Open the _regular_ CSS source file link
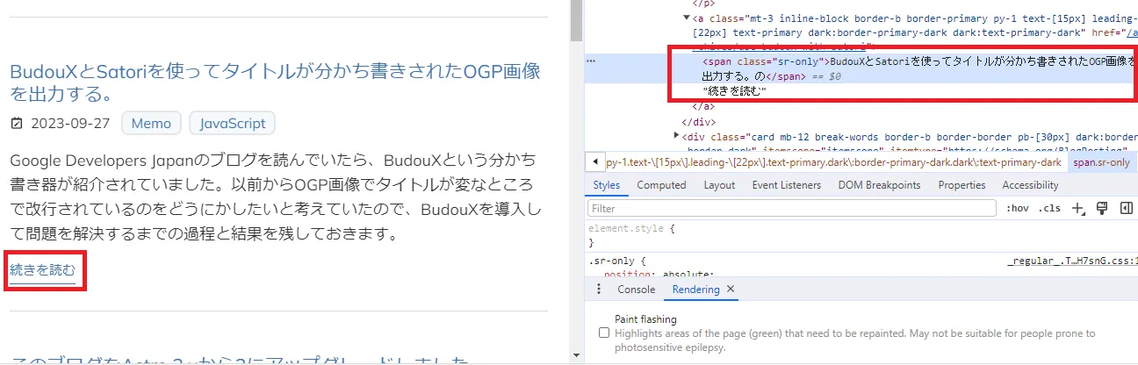 pyautogui.click(x=1072, y=261)
